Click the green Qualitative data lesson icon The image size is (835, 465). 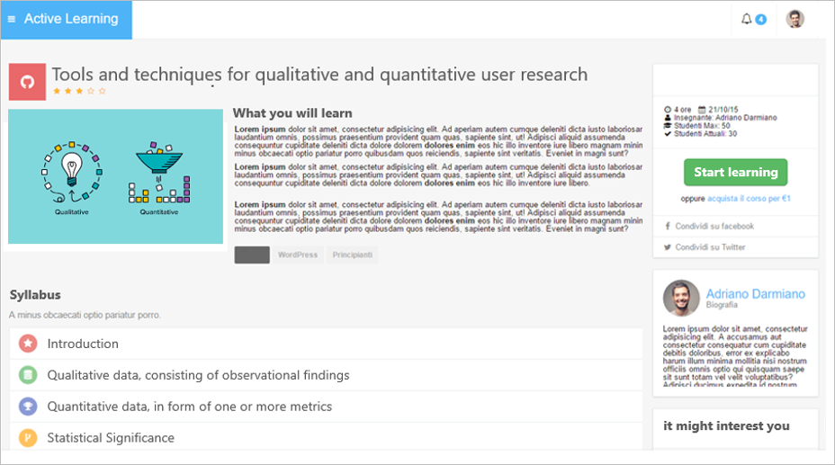pyautogui.click(x=28, y=375)
